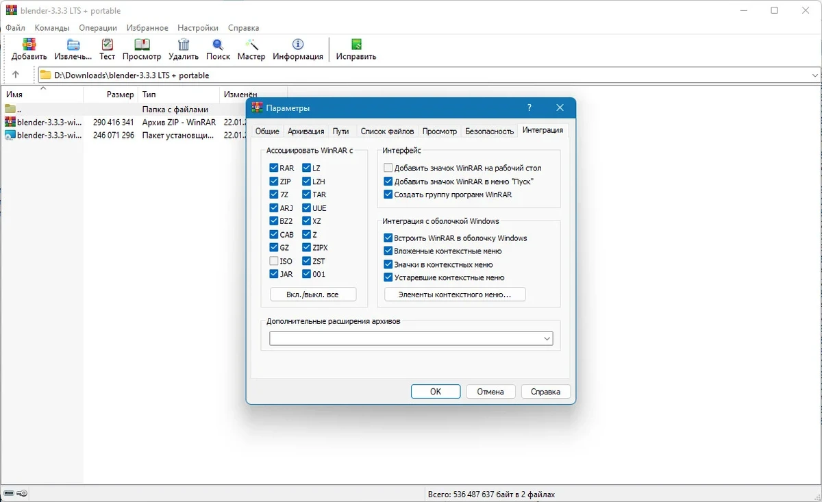Run the Тест archive tool
Viewport: 822px width, 502px height.
coord(108,45)
